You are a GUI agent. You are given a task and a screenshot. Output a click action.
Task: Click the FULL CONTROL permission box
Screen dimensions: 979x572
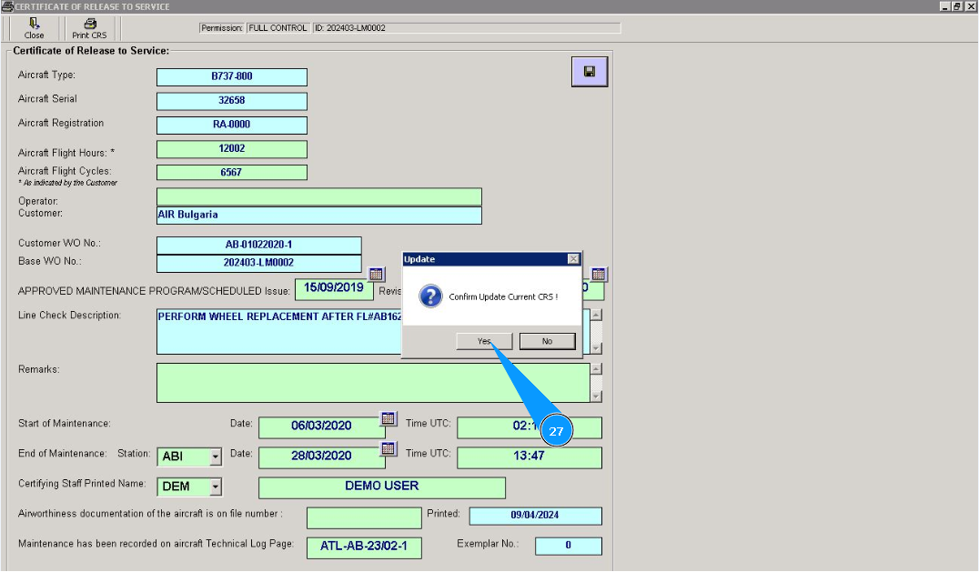pyautogui.click(x=278, y=28)
